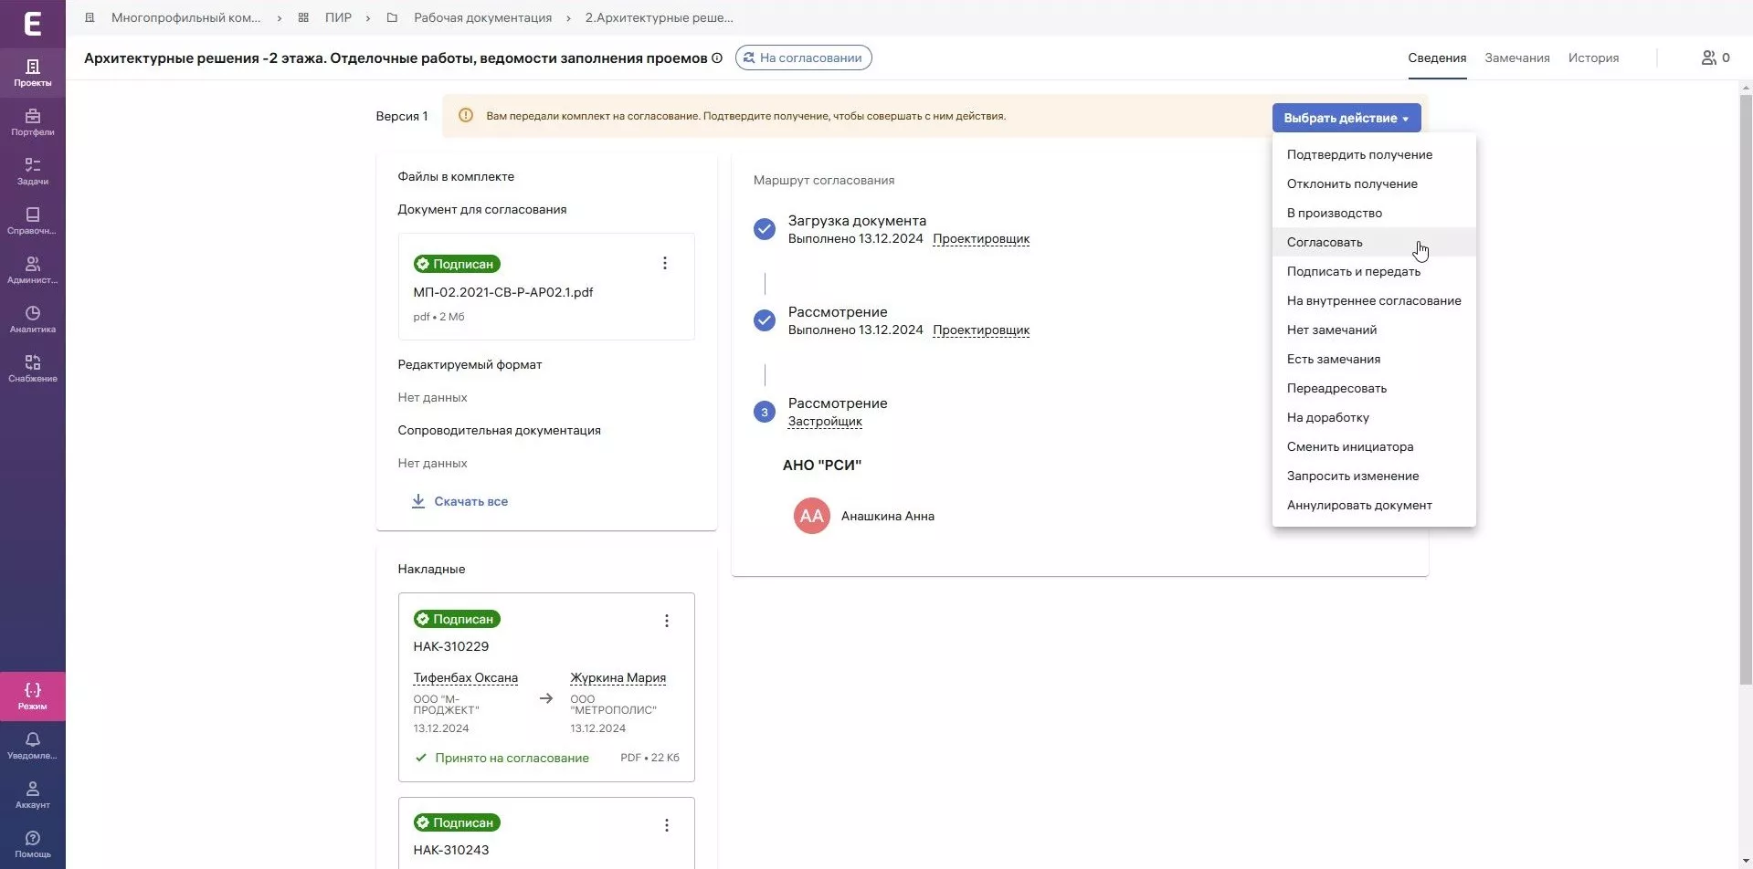Click the Застройщик link in step 3

(825, 421)
